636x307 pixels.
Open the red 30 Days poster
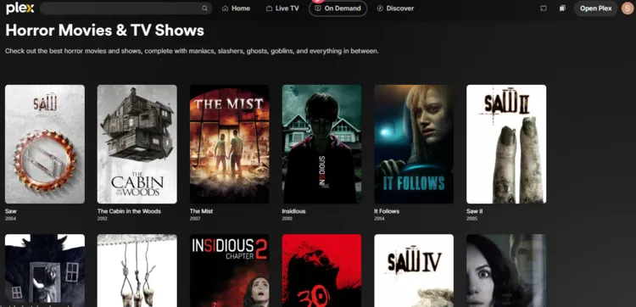pos(321,271)
